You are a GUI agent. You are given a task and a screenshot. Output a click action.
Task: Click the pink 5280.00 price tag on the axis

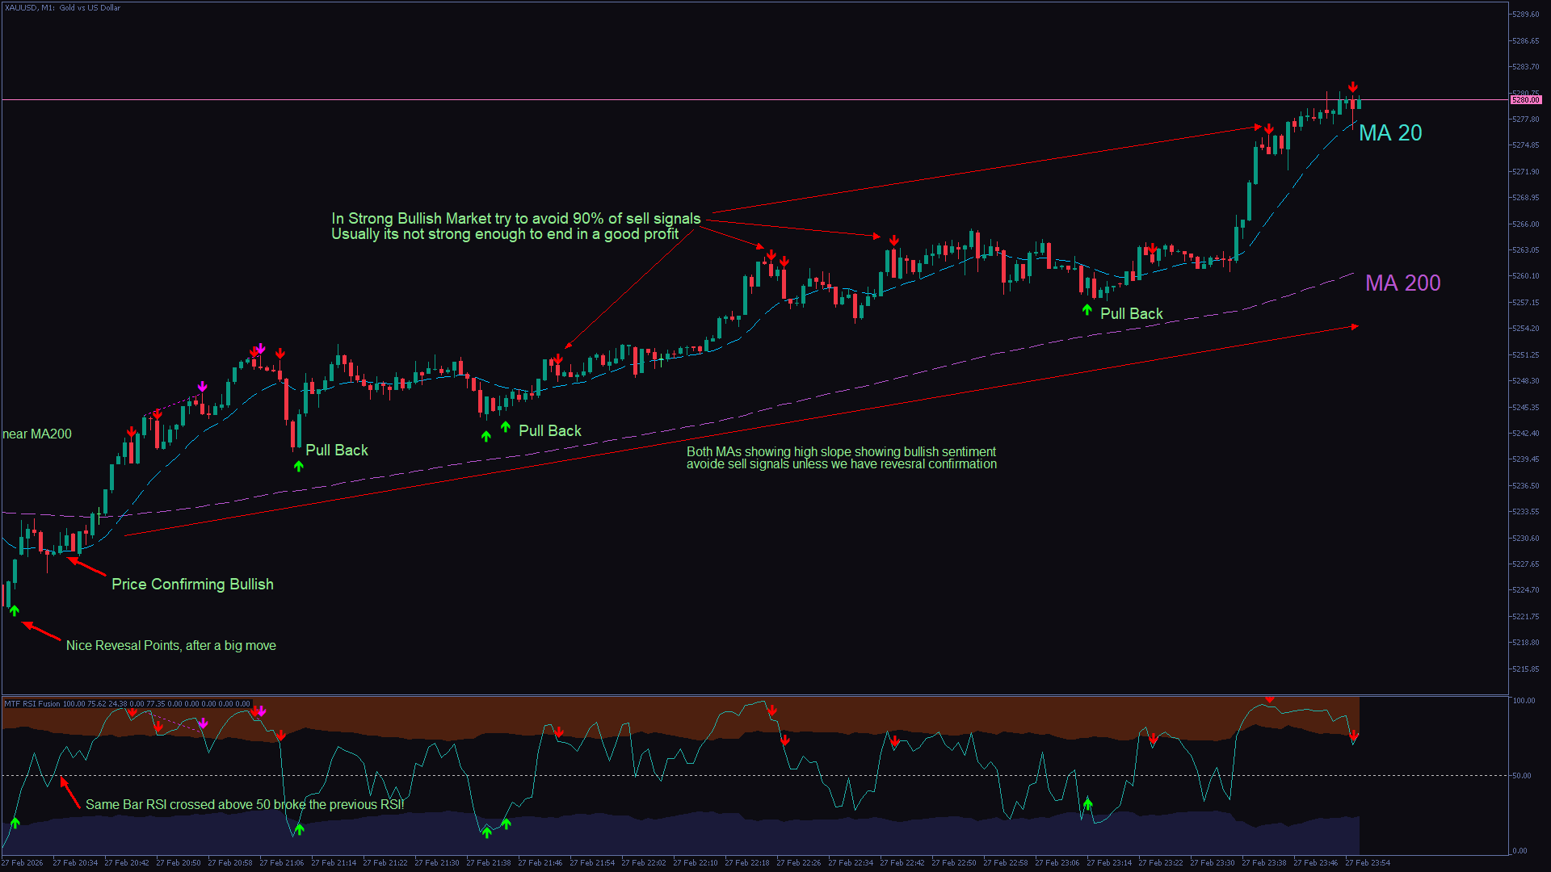tap(1525, 100)
